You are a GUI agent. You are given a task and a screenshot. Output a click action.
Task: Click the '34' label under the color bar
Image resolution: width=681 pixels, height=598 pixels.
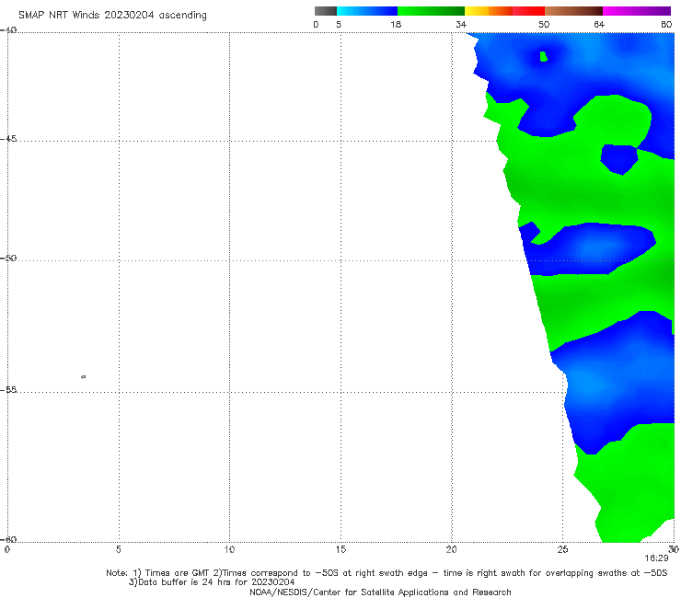pos(461,24)
